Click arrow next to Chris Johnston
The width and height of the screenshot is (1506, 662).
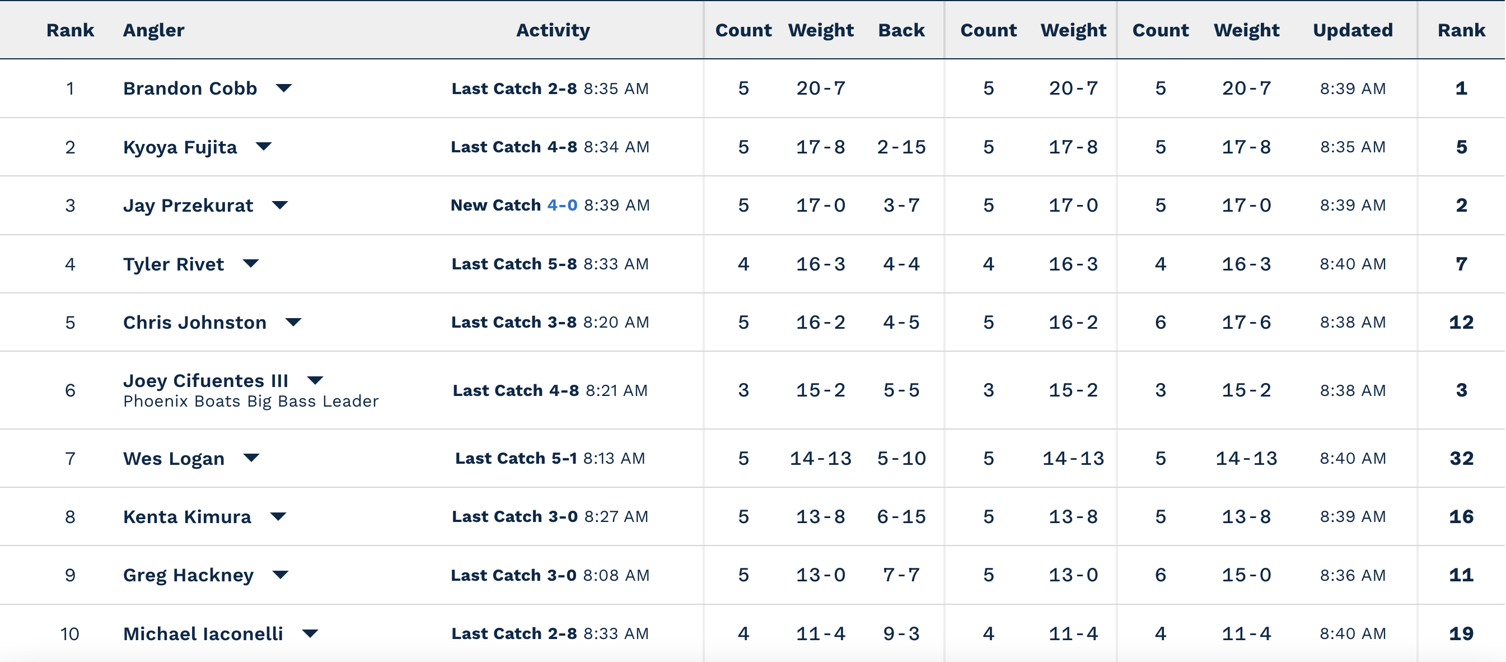(x=293, y=322)
